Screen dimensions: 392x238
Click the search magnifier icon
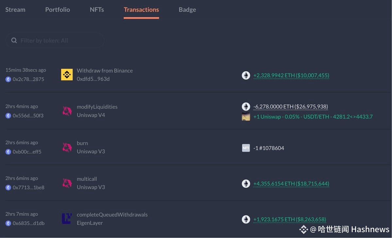14,40
